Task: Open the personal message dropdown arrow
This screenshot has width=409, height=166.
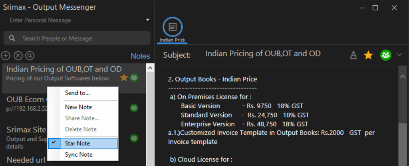Action: tap(148, 20)
